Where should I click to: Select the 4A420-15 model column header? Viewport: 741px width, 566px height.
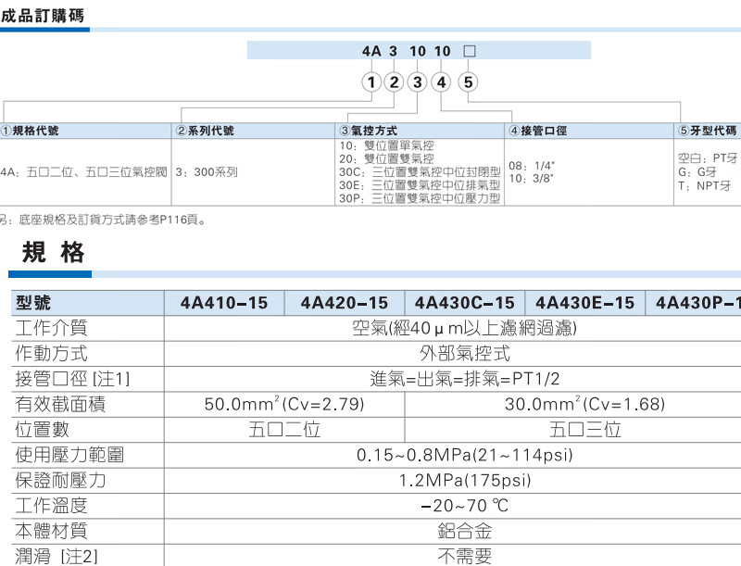[344, 304]
